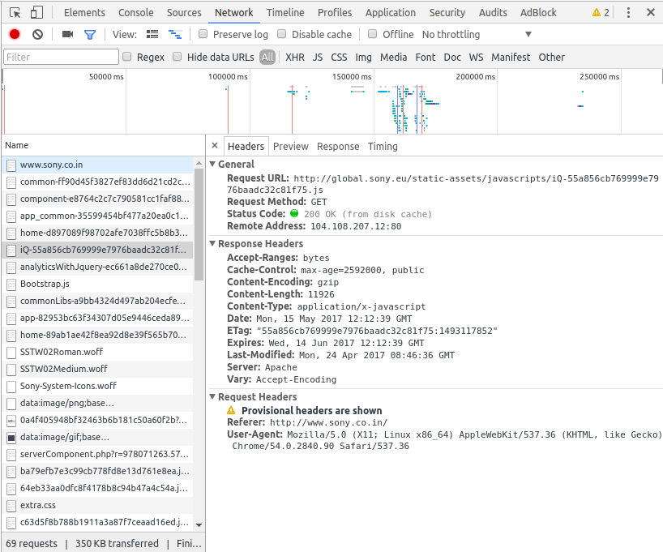Viewport: 663px width, 552px height.
Task: Collapse the Response Headers section
Action: pyautogui.click(x=212, y=244)
